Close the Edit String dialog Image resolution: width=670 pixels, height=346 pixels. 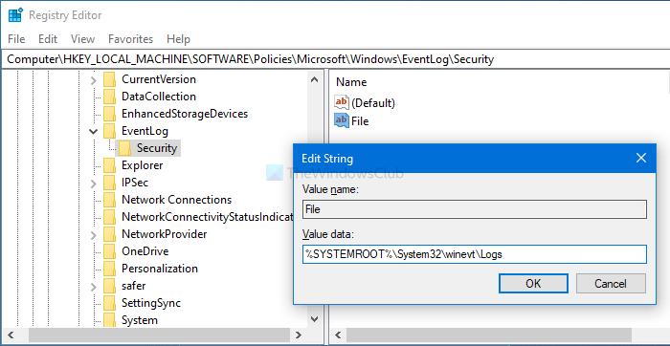(x=641, y=159)
